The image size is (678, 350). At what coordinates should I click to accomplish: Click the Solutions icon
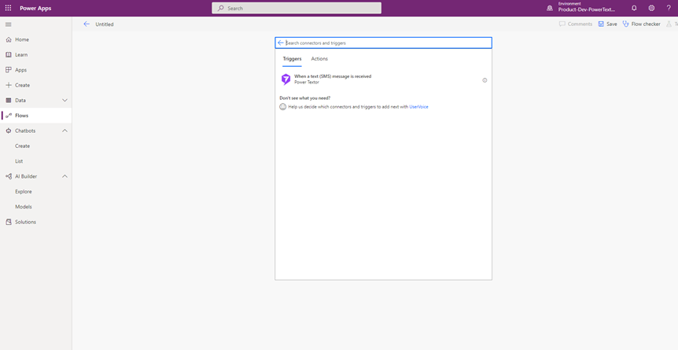8,222
